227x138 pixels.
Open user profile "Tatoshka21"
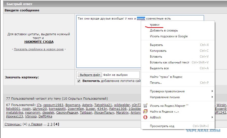click(x=103, y=105)
